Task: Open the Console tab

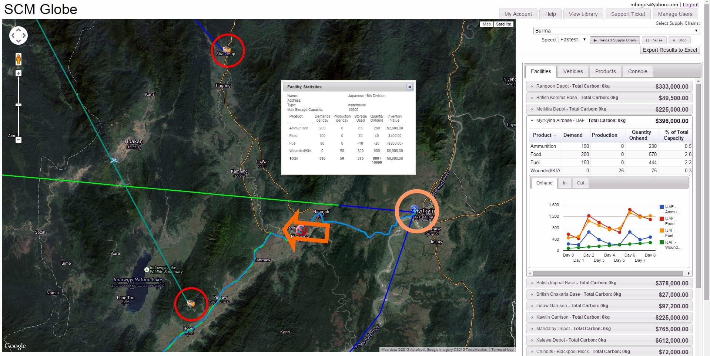Action: pyautogui.click(x=637, y=71)
